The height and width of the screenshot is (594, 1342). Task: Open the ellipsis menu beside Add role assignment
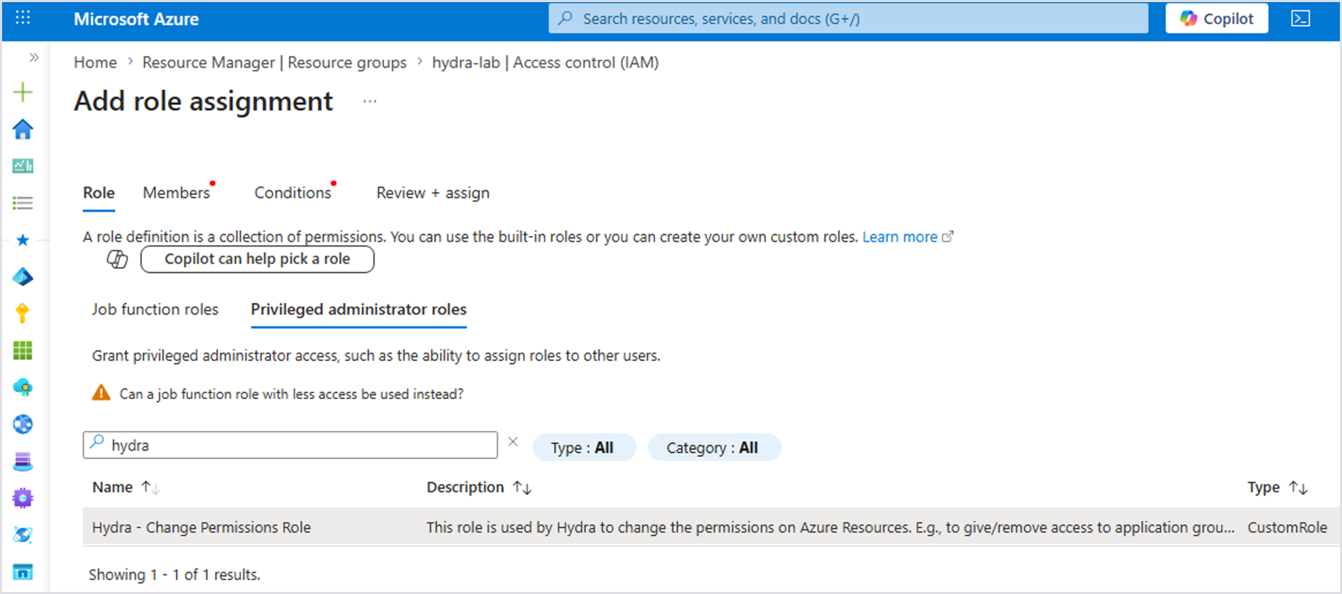(x=370, y=102)
